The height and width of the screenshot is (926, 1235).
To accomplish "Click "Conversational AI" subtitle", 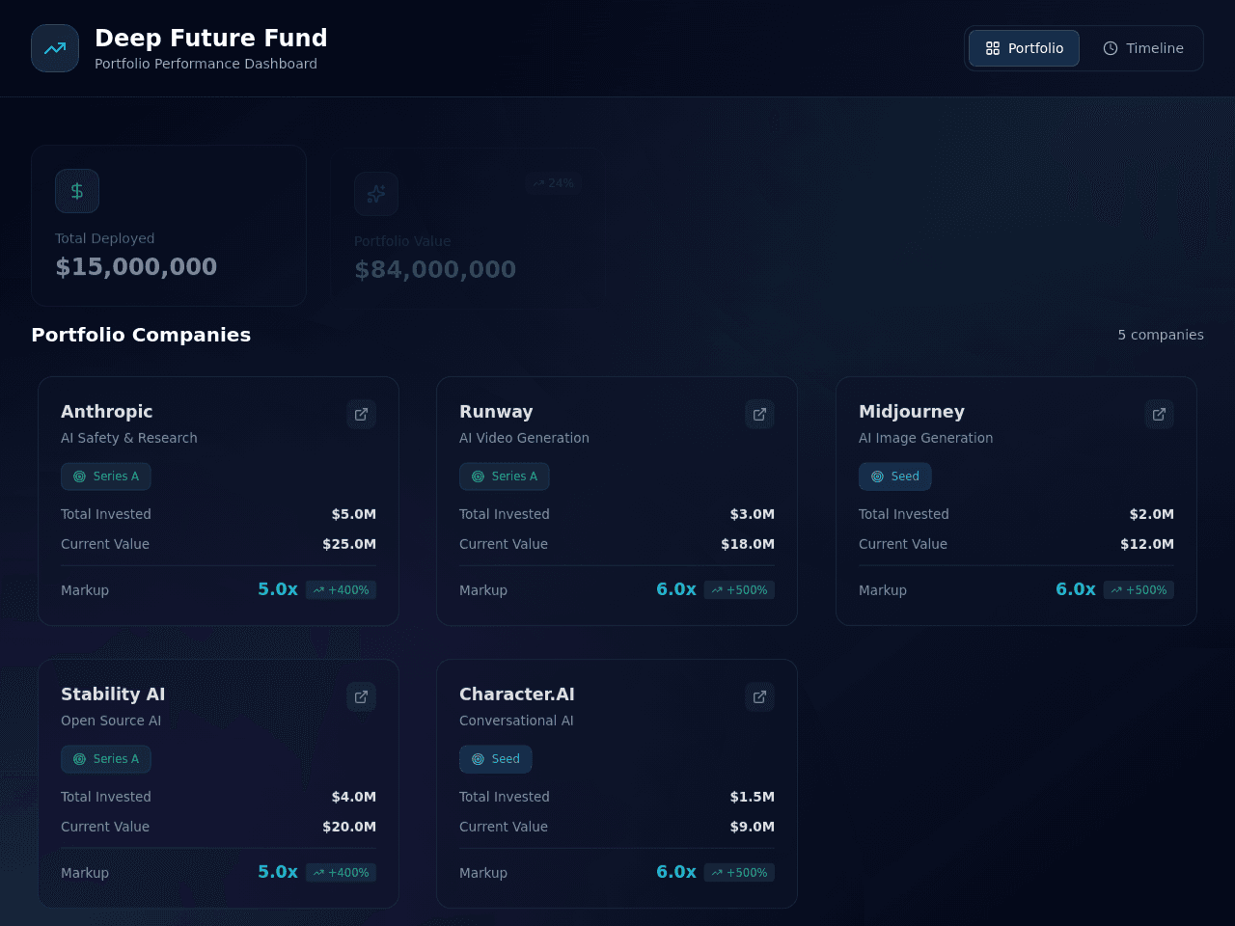I will [x=516, y=721].
